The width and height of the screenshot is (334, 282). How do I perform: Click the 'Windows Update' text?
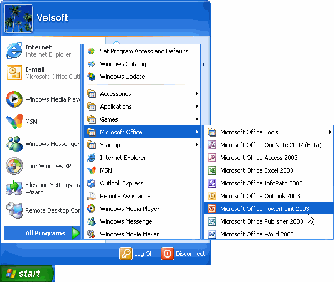[x=123, y=77]
